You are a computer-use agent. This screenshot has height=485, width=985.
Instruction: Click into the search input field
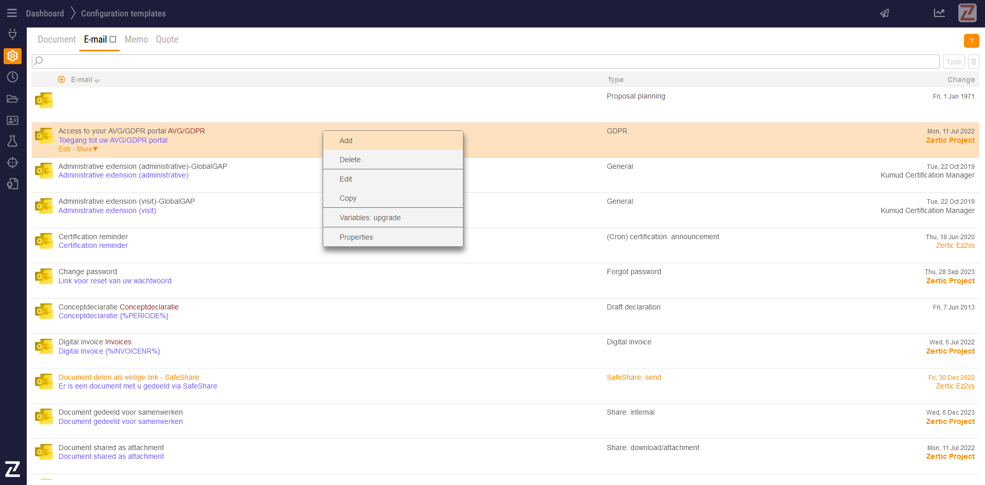tap(486, 62)
